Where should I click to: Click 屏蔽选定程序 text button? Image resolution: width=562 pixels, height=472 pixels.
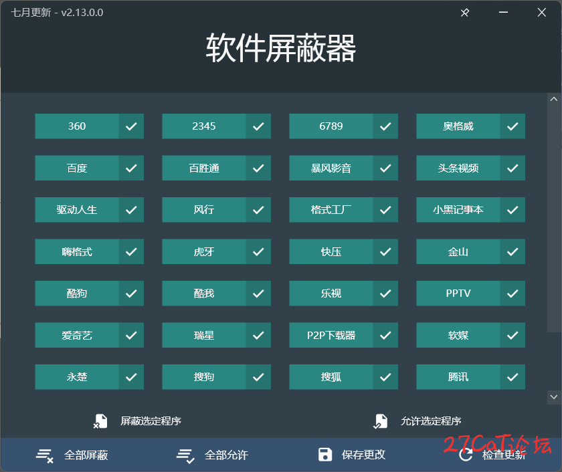pyautogui.click(x=151, y=421)
